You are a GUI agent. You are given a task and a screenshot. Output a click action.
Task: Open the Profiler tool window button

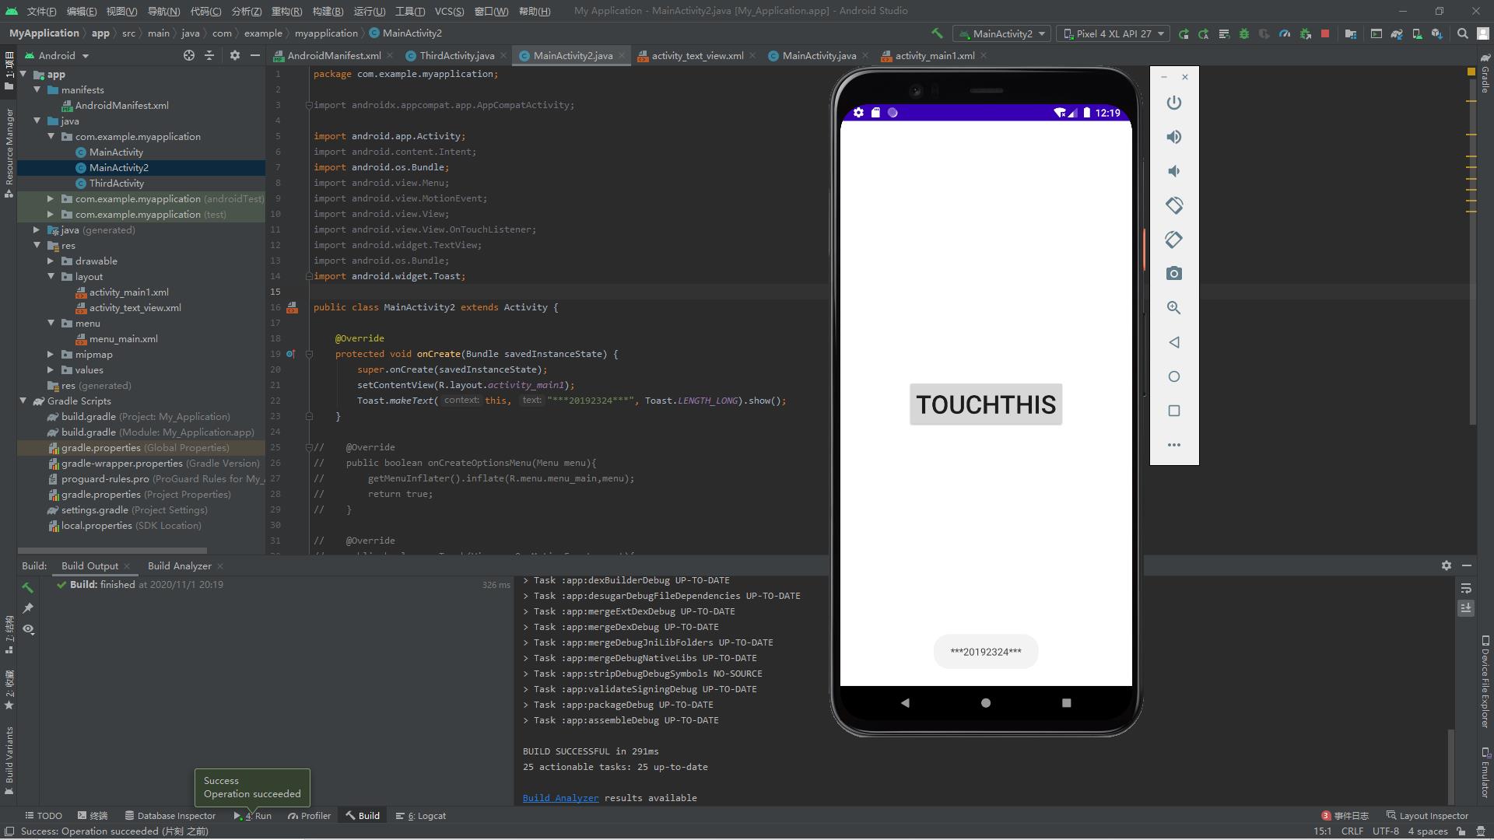point(309,816)
